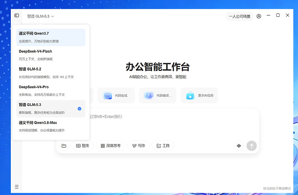Maximize the application window

(x=278, y=15)
